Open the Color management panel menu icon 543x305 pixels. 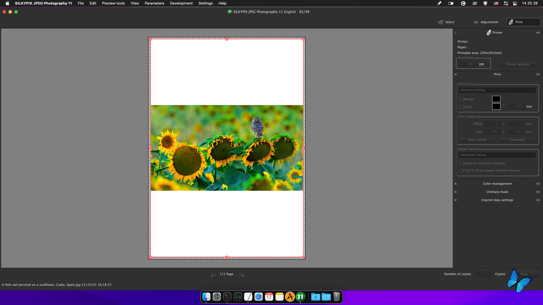[x=538, y=184]
